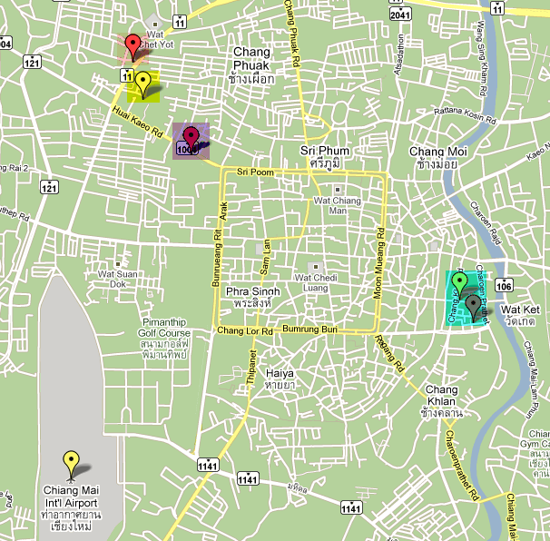Click the Pimanthip Golf Course label
Viewport: 550px width, 541px height.
[x=163, y=339]
